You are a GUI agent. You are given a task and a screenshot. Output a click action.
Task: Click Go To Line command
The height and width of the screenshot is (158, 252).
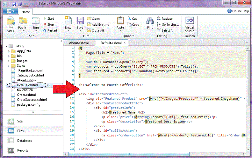point(168,24)
